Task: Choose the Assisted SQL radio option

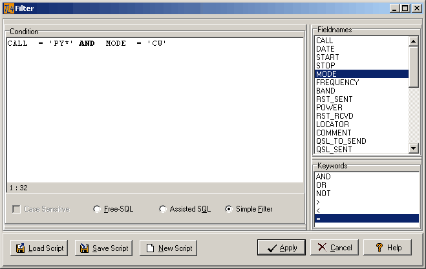Action: pyautogui.click(x=162, y=209)
